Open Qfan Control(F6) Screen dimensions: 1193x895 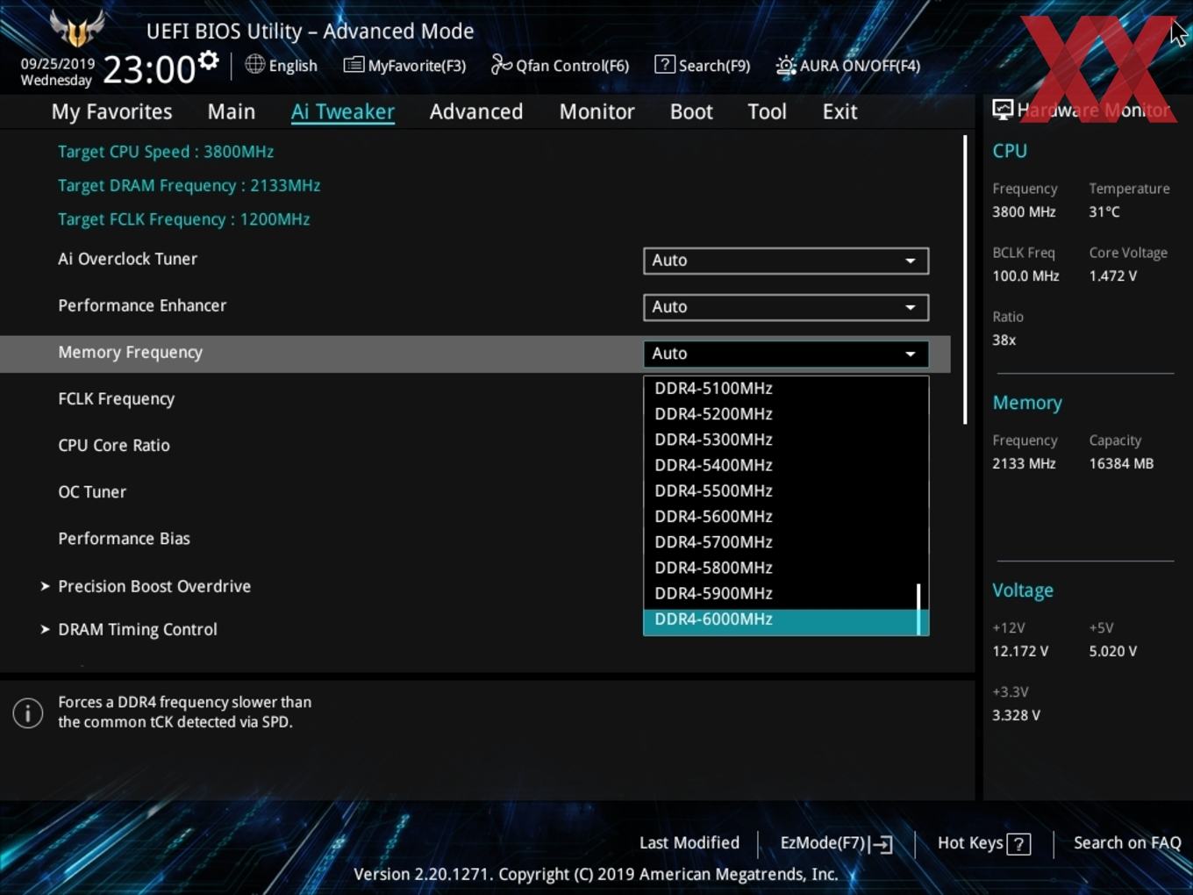point(560,66)
